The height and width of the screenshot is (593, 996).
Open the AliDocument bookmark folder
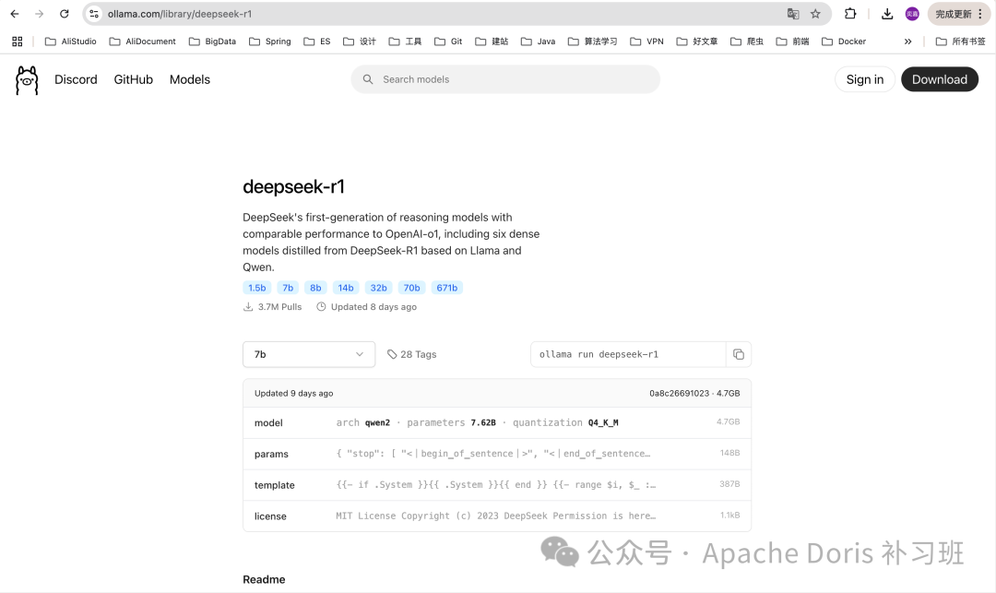click(142, 42)
